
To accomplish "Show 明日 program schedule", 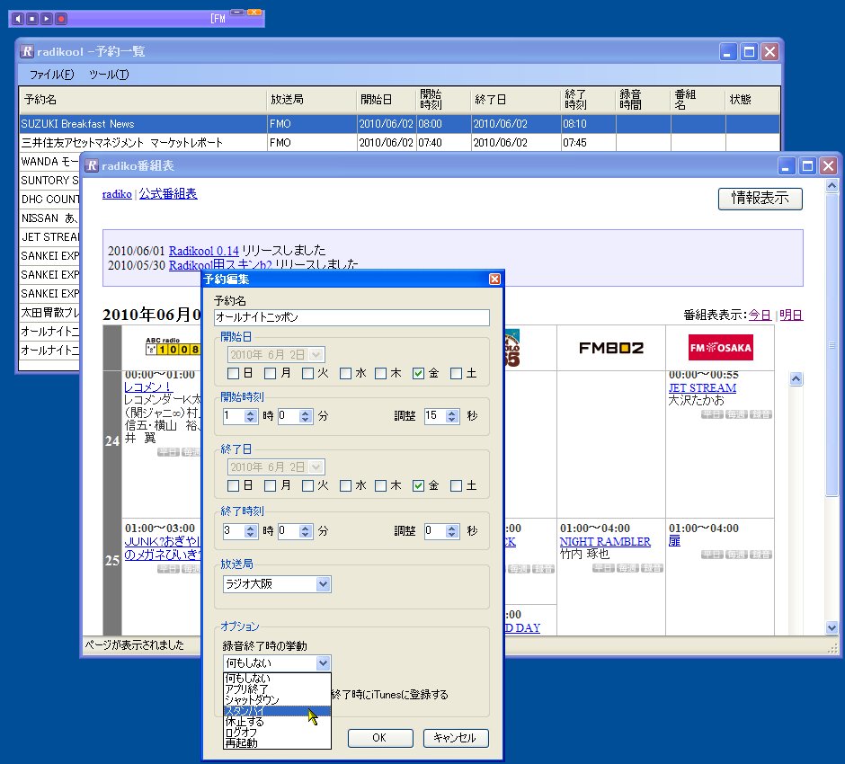I will [791, 315].
